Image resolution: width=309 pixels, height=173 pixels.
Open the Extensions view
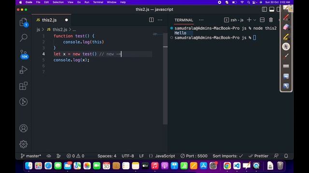click(x=24, y=86)
